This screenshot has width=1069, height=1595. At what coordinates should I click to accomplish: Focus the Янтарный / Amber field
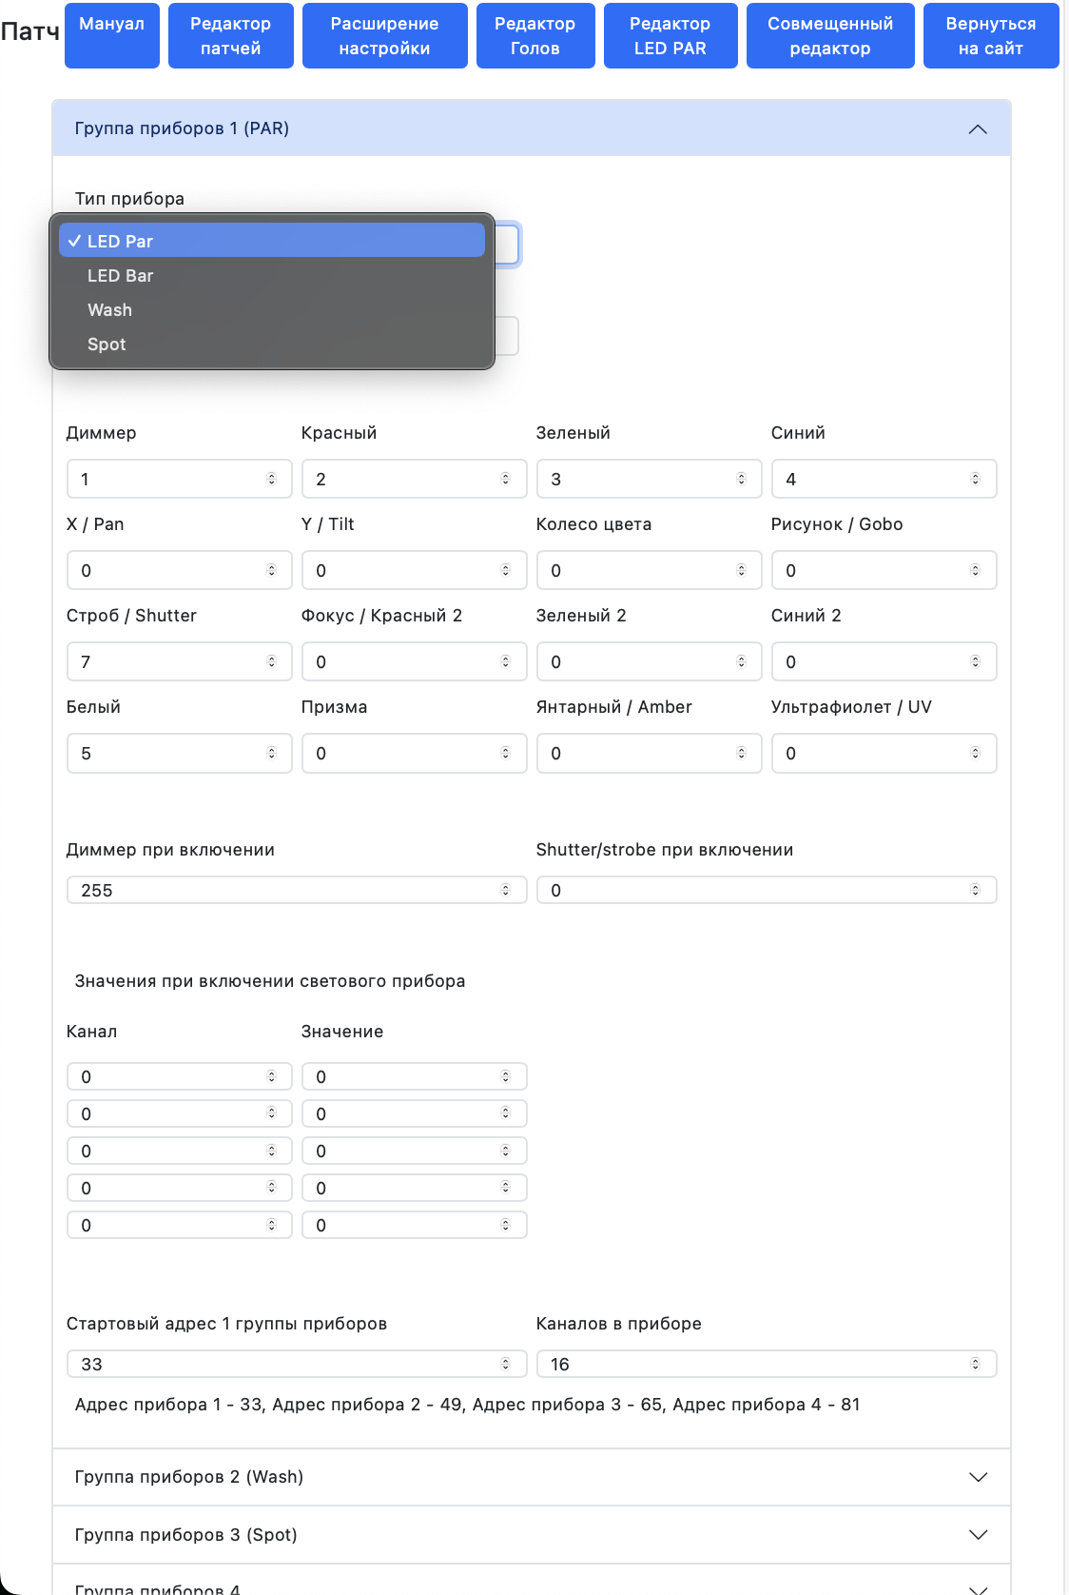pyautogui.click(x=650, y=753)
